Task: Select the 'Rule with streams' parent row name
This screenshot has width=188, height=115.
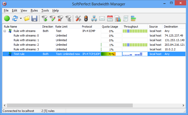Action: (x=25, y=31)
